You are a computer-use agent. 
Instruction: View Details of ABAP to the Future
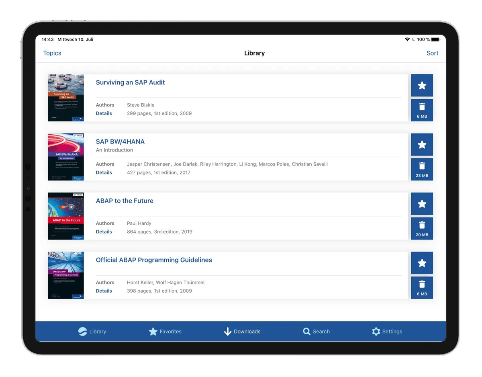click(104, 232)
